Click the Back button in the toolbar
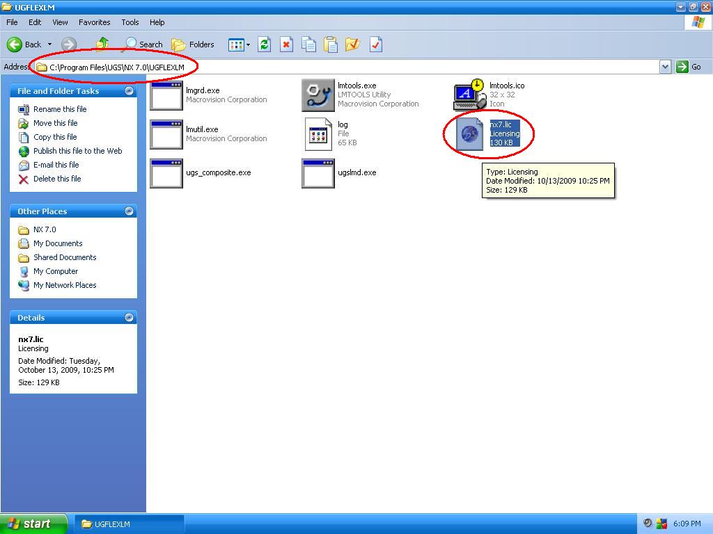This screenshot has height=534, width=713. click(24, 44)
